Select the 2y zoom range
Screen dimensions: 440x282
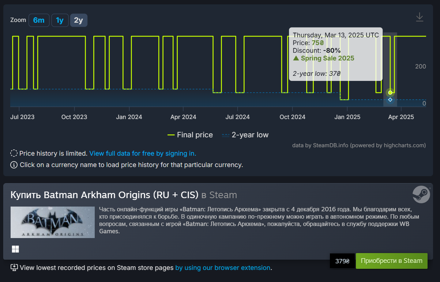[x=79, y=20]
